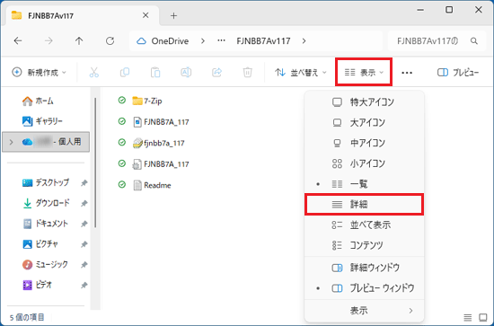Click the navigation pane scrollbar

click(x=95, y=163)
